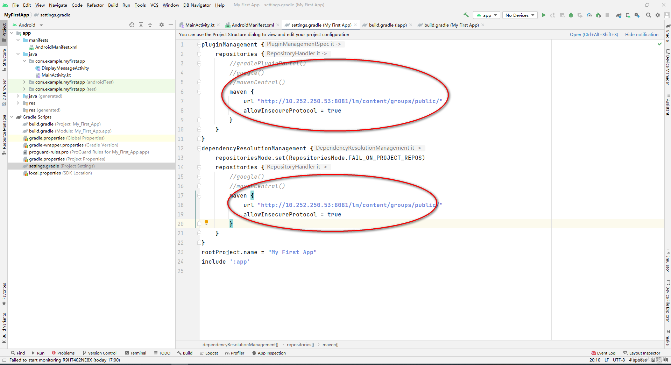671x365 pixels.
Task: Click repositories{} in the editor breadcrumb
Action: pos(301,345)
